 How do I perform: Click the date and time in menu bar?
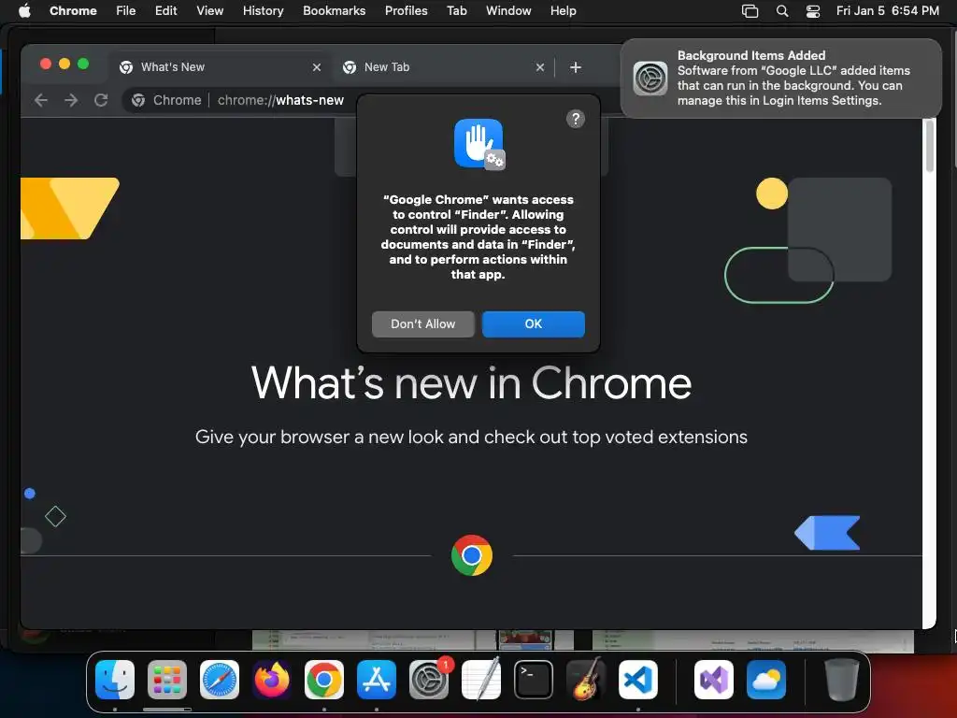[888, 11]
